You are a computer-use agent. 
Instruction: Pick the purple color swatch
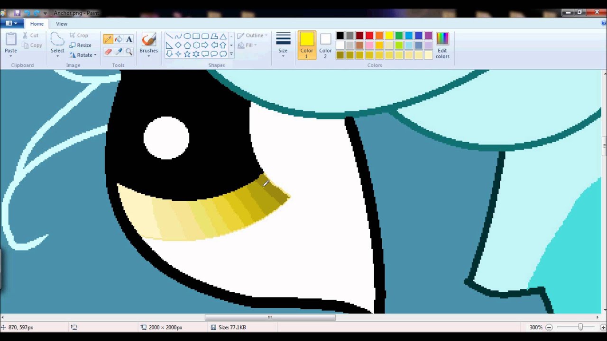[429, 36]
